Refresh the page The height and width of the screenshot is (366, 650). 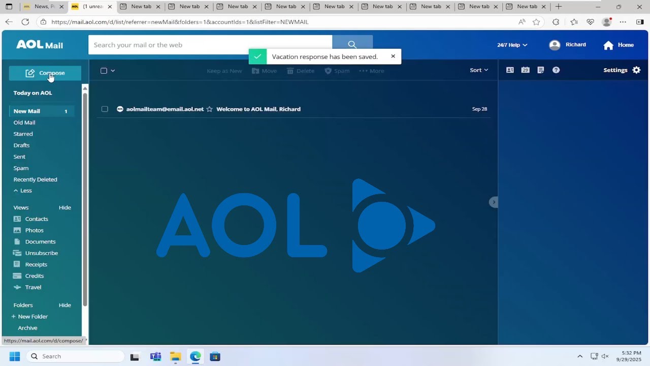[25, 22]
